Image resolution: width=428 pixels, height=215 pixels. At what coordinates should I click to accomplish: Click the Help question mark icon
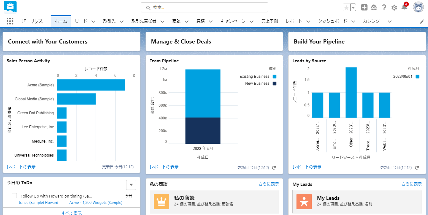tap(384, 8)
